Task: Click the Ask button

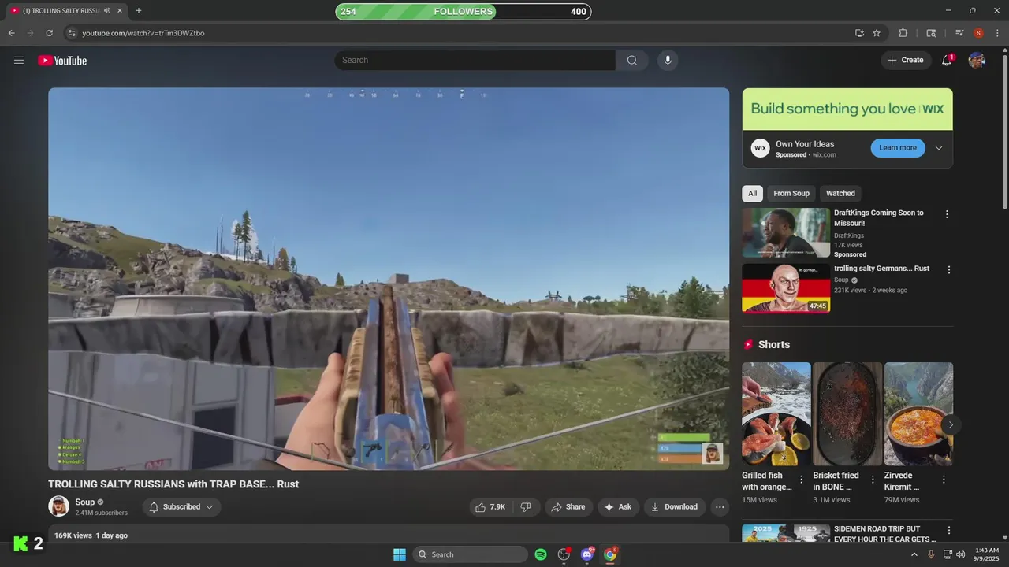Action: 618,507
